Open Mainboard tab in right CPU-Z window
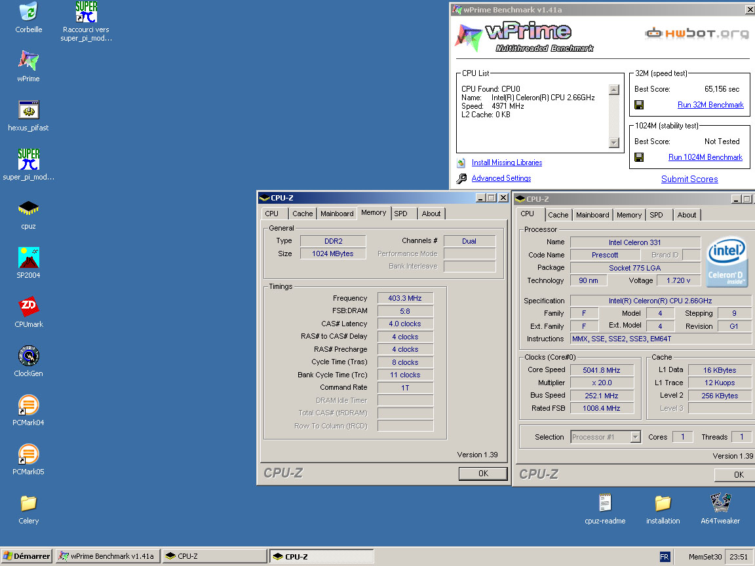This screenshot has width=755, height=566. coord(592,215)
